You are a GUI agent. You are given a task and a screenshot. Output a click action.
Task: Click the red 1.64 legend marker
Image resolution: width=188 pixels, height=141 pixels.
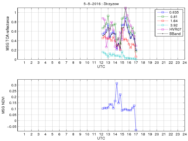(x=162, y=21)
